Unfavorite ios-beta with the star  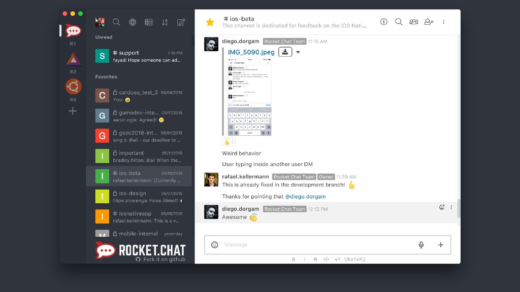pos(210,22)
